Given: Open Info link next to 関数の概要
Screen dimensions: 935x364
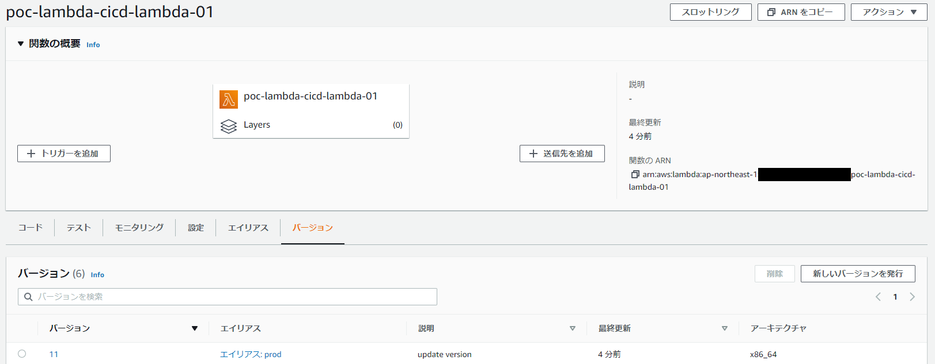Looking at the screenshot, I should pos(93,45).
